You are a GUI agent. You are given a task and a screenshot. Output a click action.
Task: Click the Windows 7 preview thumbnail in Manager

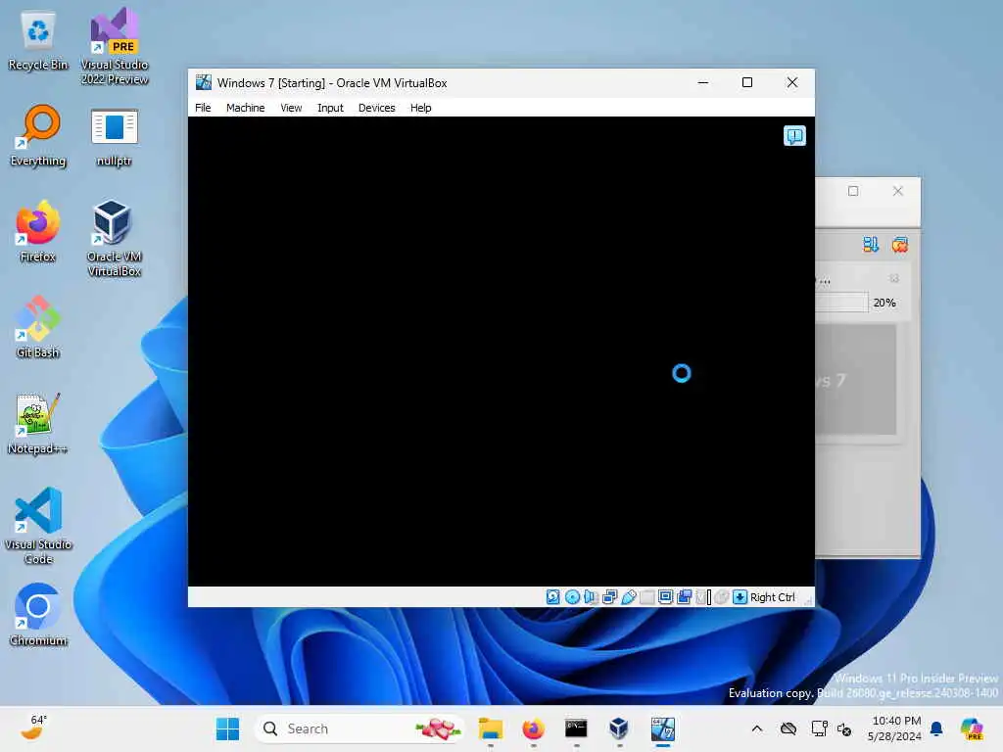(856, 380)
